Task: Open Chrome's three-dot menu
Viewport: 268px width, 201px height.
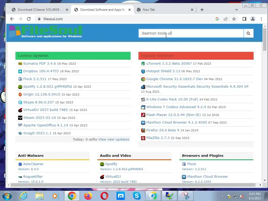Action: tap(261, 19)
